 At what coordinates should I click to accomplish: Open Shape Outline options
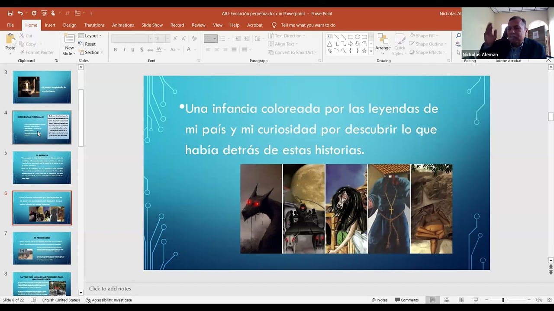click(427, 44)
